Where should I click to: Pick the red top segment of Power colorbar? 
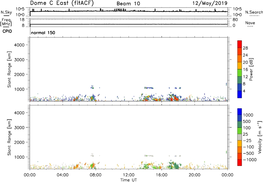pos(240,44)
